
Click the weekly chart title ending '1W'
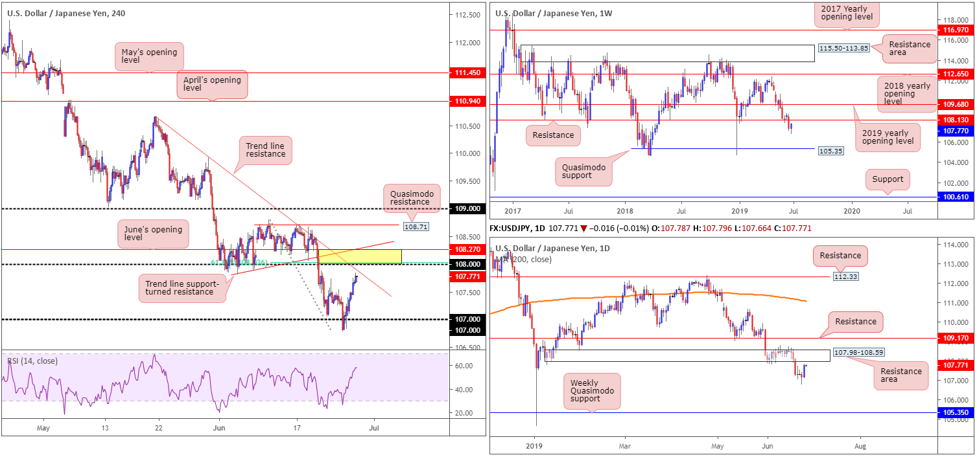554,12
